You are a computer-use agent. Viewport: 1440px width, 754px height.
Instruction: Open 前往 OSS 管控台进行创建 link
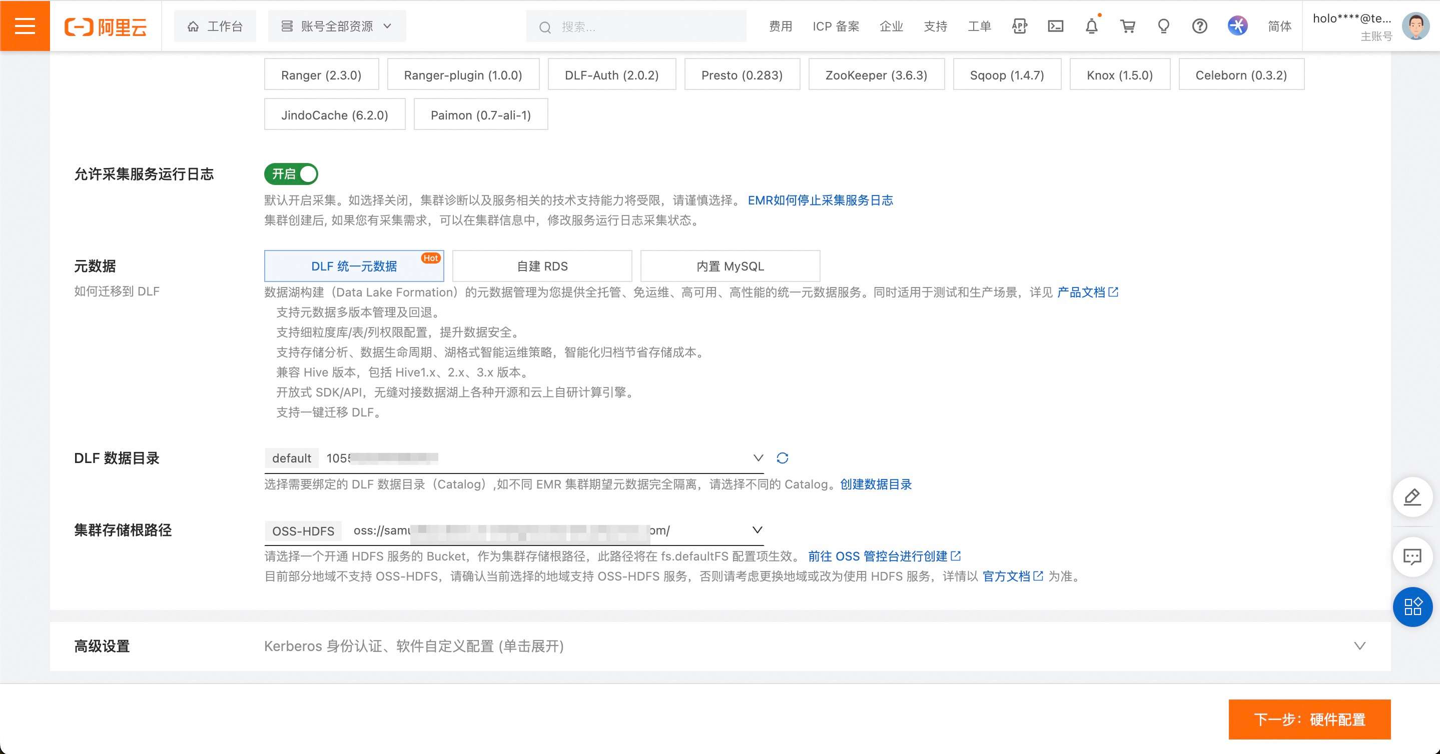[x=884, y=556]
